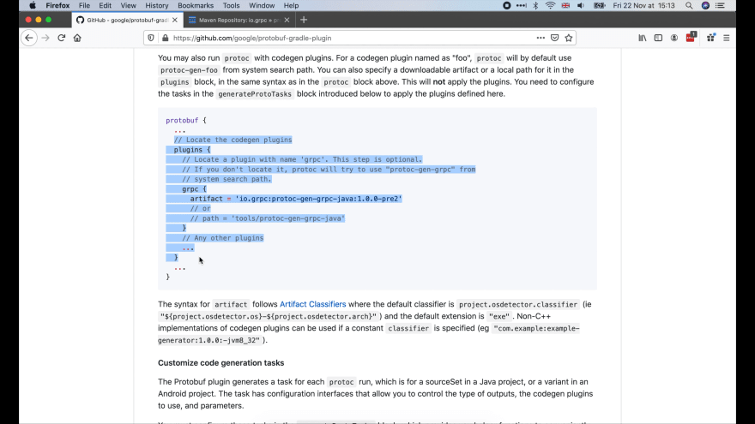Click the '// or' comment line
The width and height of the screenshot is (755, 424).
[x=200, y=209]
